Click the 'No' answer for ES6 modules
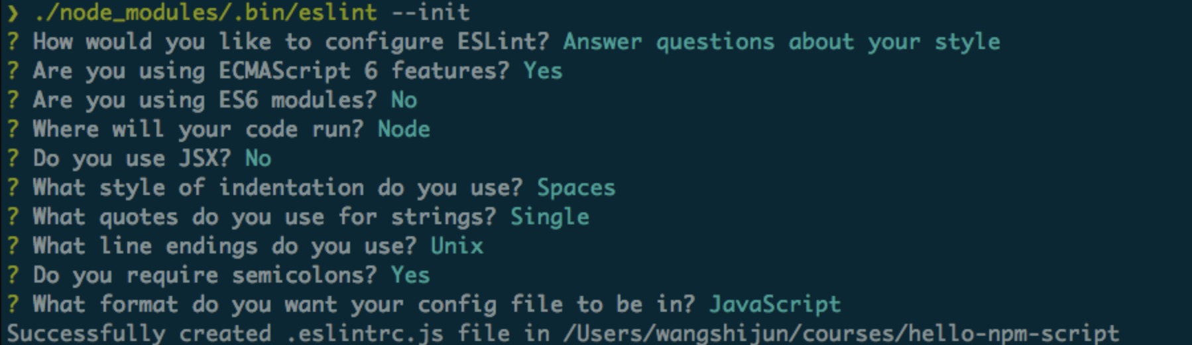The height and width of the screenshot is (345, 1192). 404,100
